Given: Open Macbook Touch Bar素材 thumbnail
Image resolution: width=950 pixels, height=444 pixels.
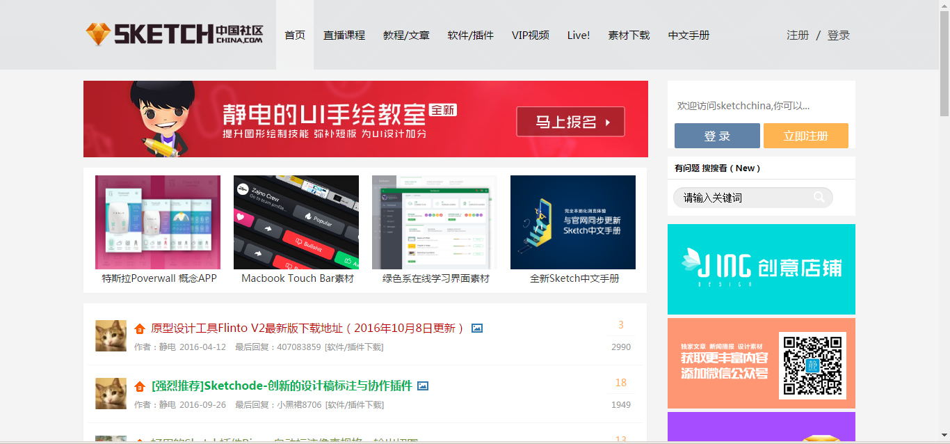Looking at the screenshot, I should [x=296, y=222].
